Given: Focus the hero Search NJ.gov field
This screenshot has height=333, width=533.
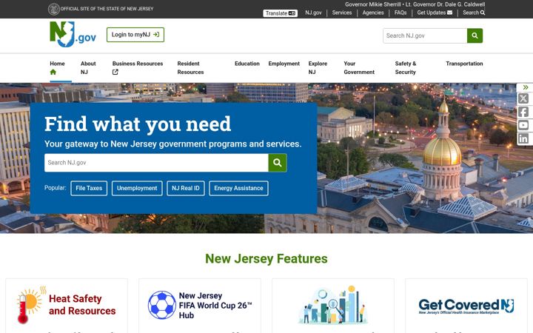Looking at the screenshot, I should tap(156, 163).
